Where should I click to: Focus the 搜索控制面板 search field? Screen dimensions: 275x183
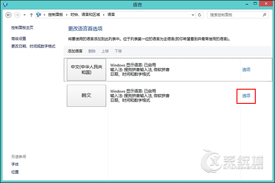[x=238, y=15]
